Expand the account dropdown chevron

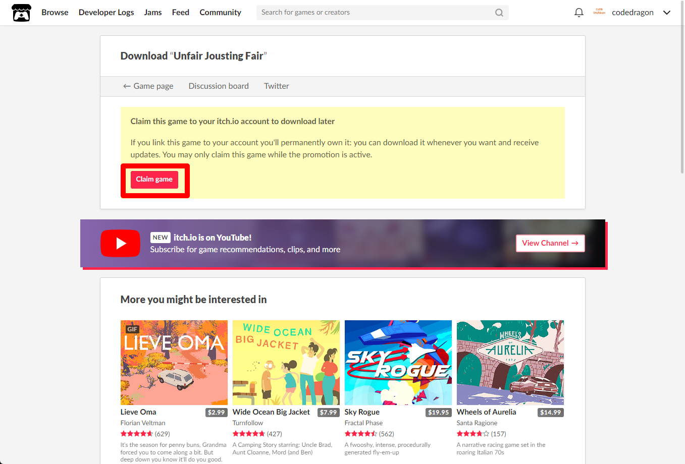pos(667,13)
